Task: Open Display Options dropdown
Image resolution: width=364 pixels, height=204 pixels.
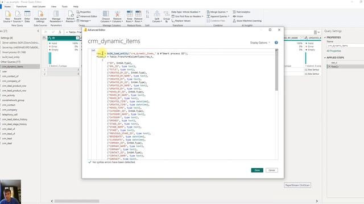Action: click(x=260, y=42)
